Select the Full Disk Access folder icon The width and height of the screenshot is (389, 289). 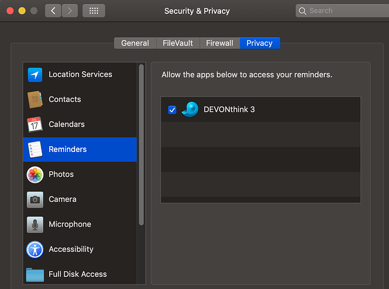pyautogui.click(x=35, y=274)
